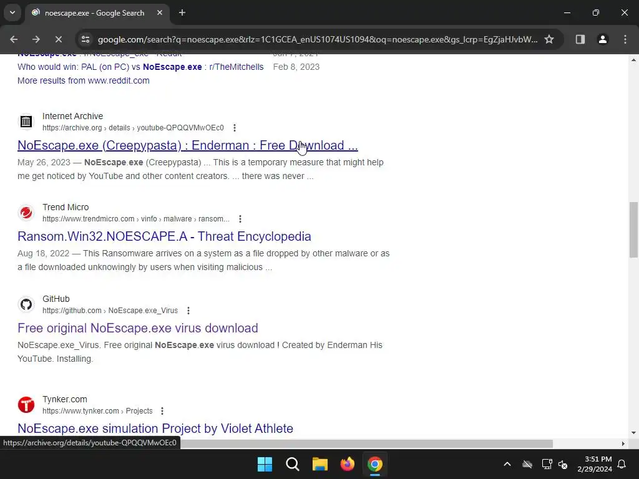Open OneDrive tray icon
The image size is (639, 479).
527,464
